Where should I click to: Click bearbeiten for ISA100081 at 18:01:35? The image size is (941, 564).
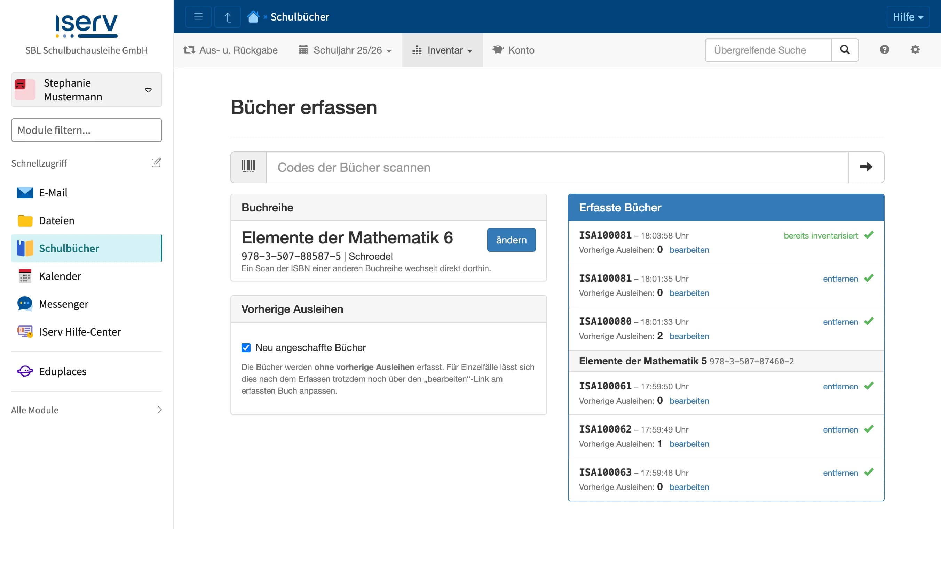689,293
